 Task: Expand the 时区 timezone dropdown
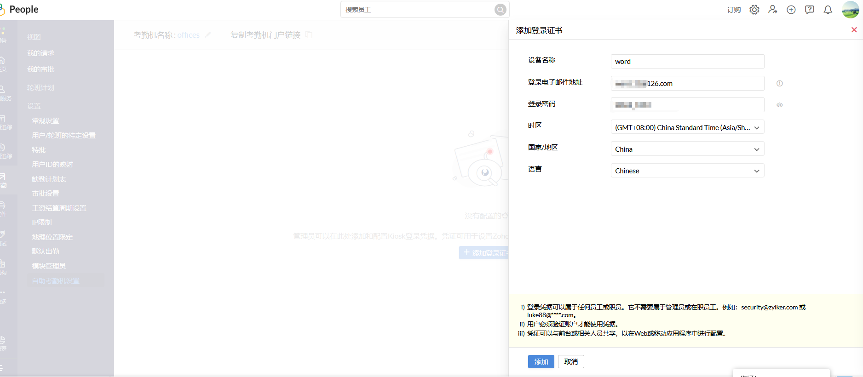687,127
